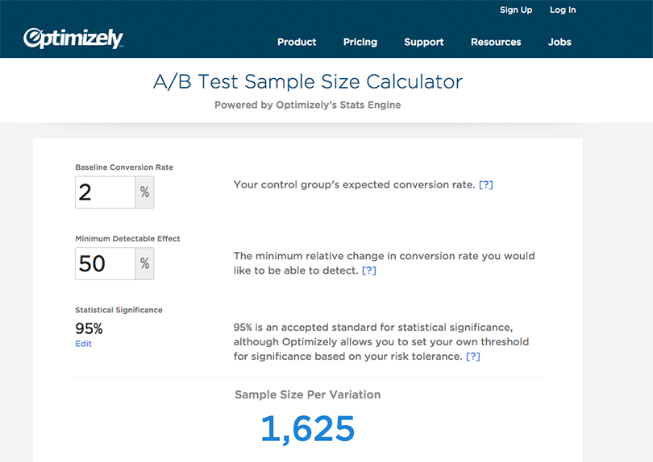Open the Jobs page
This screenshot has height=462, width=653.
click(x=559, y=42)
